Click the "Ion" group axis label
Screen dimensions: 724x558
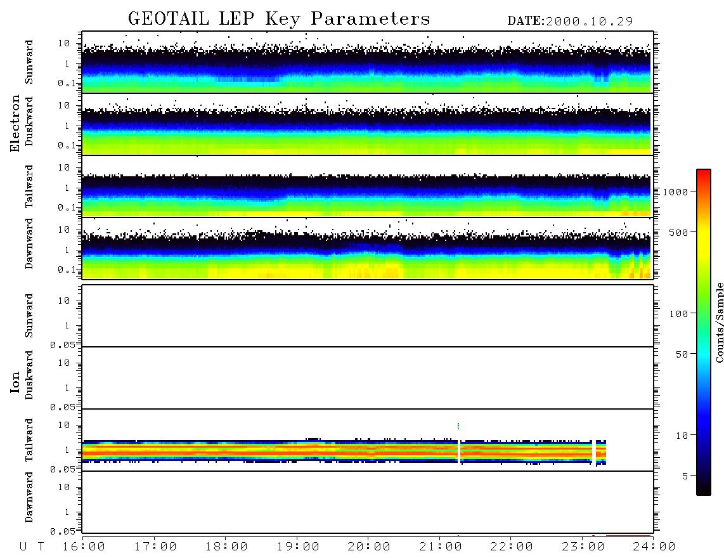coord(15,382)
